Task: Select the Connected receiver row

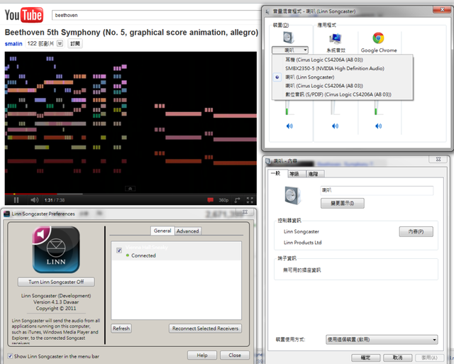Action: click(176, 251)
